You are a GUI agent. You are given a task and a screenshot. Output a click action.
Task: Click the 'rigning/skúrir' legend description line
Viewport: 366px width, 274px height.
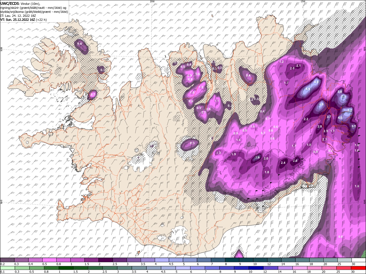point(33,8)
